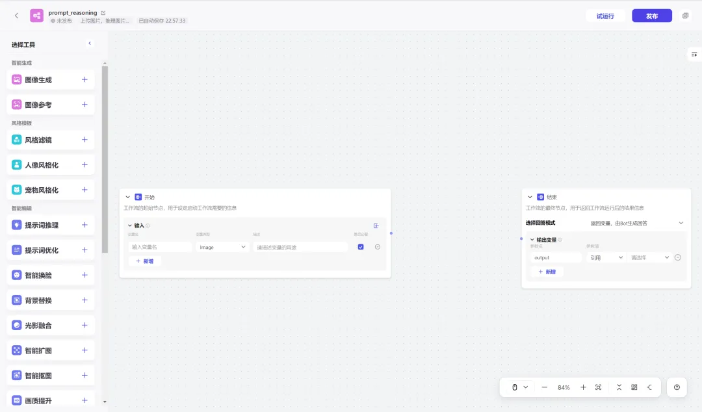Click the 发布 button
The height and width of the screenshot is (412, 702).
coord(652,16)
